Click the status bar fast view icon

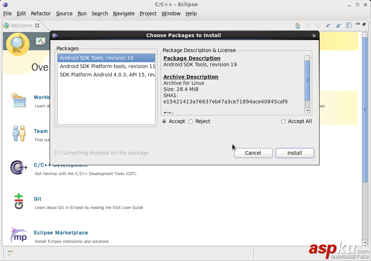[x=10, y=253]
